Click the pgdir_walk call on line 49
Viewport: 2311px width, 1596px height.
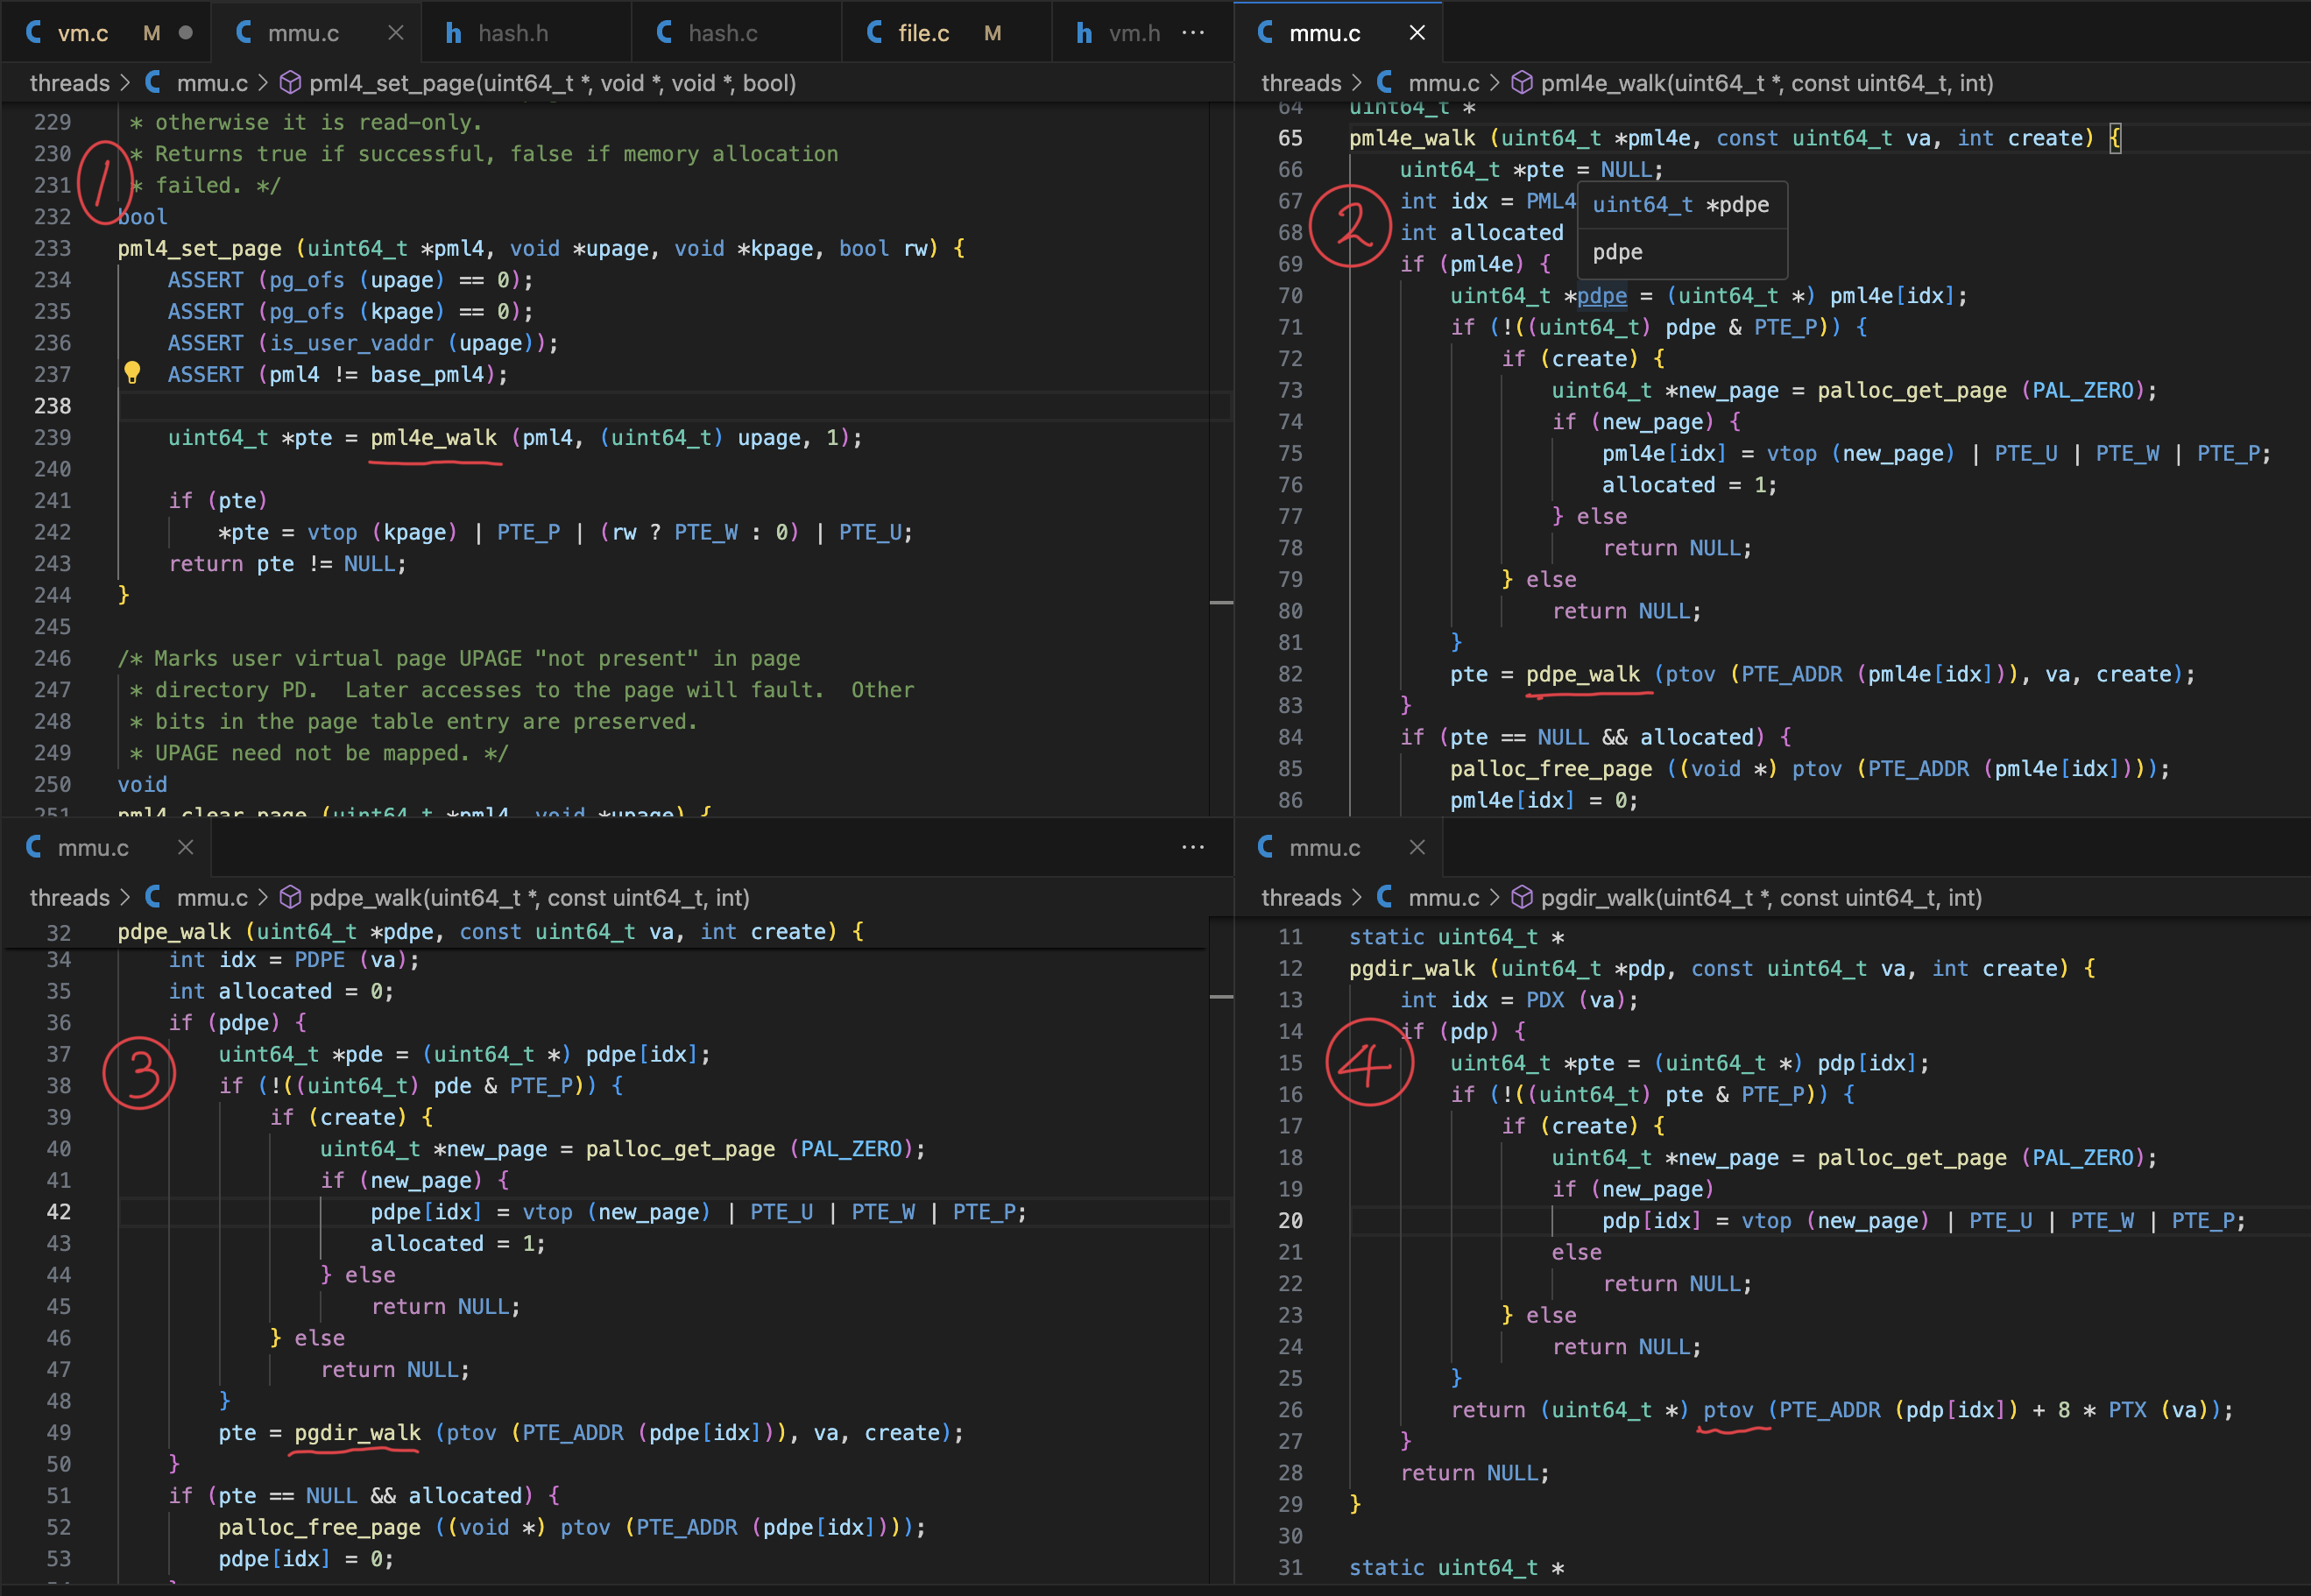357,1432
